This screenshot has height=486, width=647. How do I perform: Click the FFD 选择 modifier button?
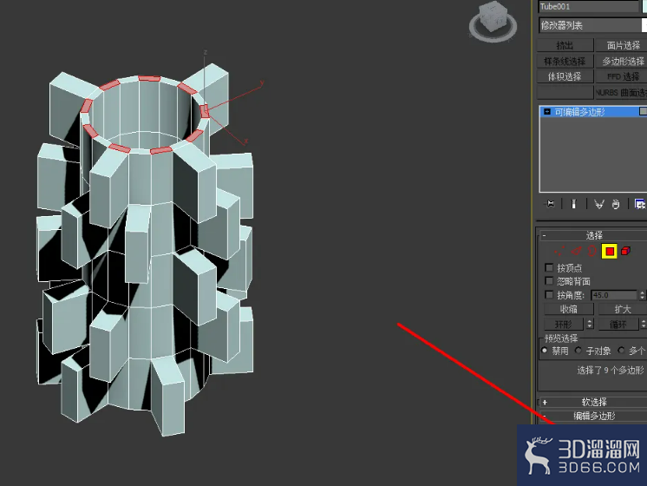622,76
